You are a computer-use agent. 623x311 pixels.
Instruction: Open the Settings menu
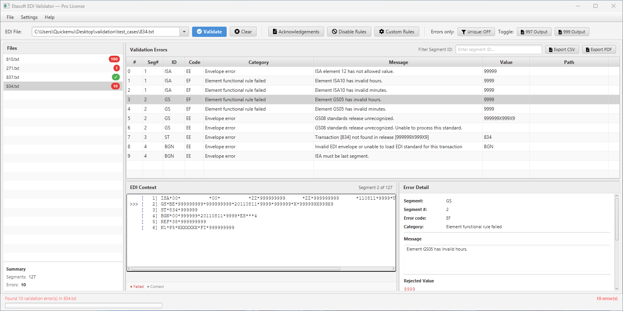click(x=29, y=17)
